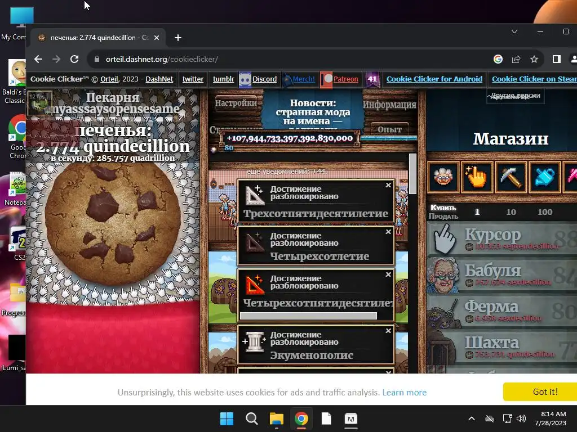The width and height of the screenshot is (577, 432).
Task: Set purchase amount to 100
Action: pyautogui.click(x=545, y=212)
